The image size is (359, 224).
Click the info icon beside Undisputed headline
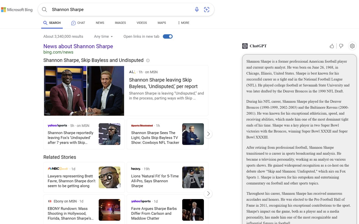(148, 60)
